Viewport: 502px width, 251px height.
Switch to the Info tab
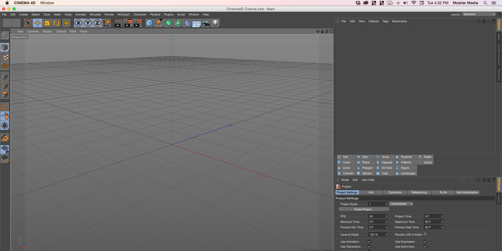371,193
